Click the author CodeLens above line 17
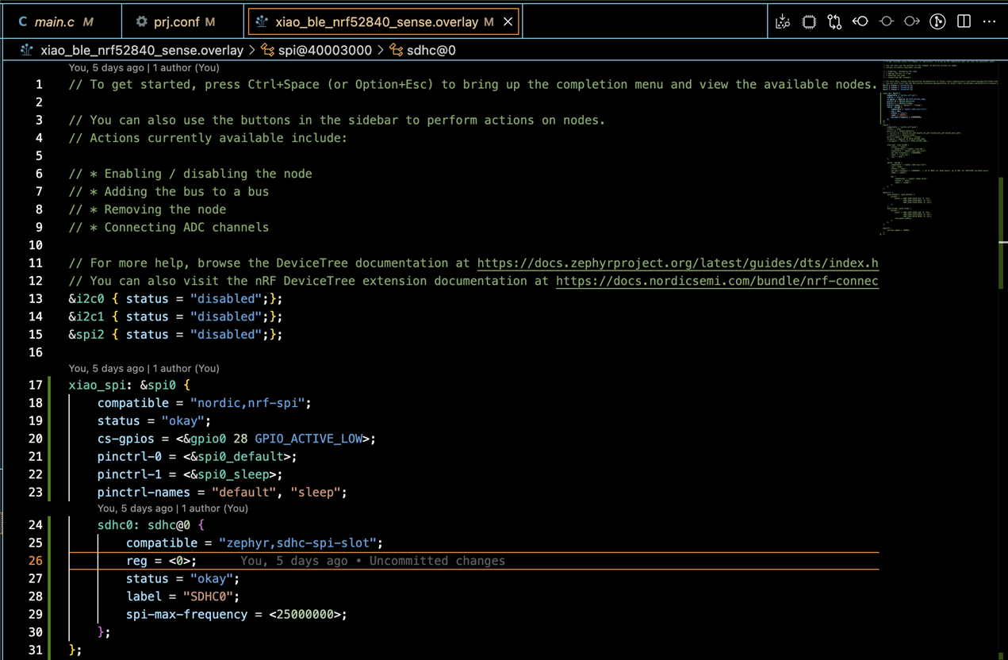This screenshot has width=1008, height=660. 144,368
